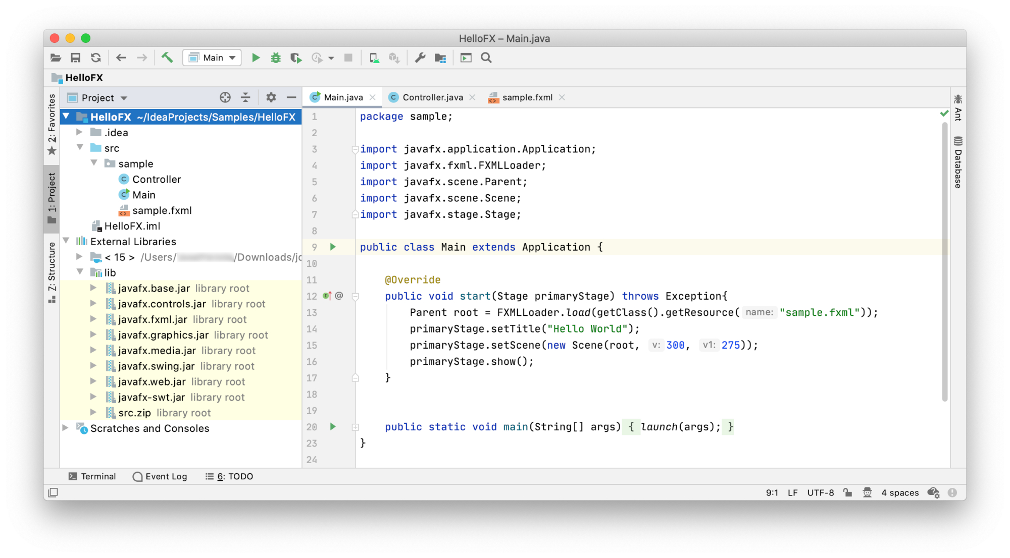Toggle the Project tool window sidebar button
Viewport: 1010px width, 558px height.
tap(51, 197)
